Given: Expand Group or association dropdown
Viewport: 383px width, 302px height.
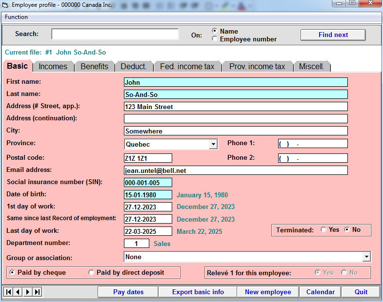Looking at the screenshot, I should (x=366, y=257).
